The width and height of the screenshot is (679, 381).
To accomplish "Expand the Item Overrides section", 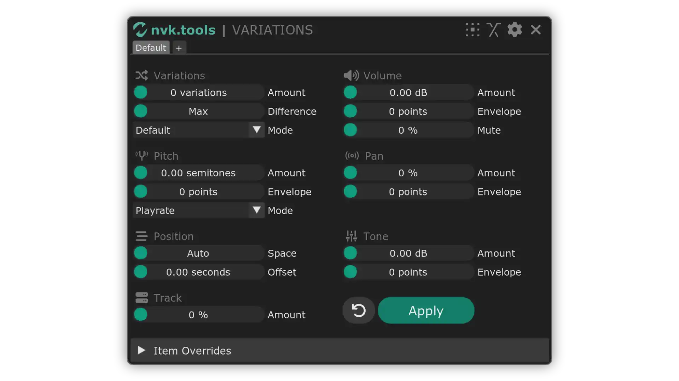I will click(x=141, y=350).
